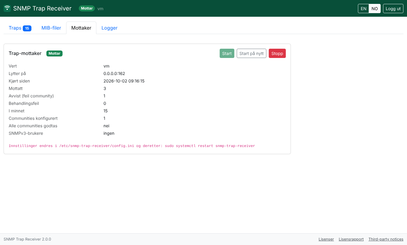Click the Start på nytt button
The height and width of the screenshot is (245, 407).
pyautogui.click(x=251, y=53)
